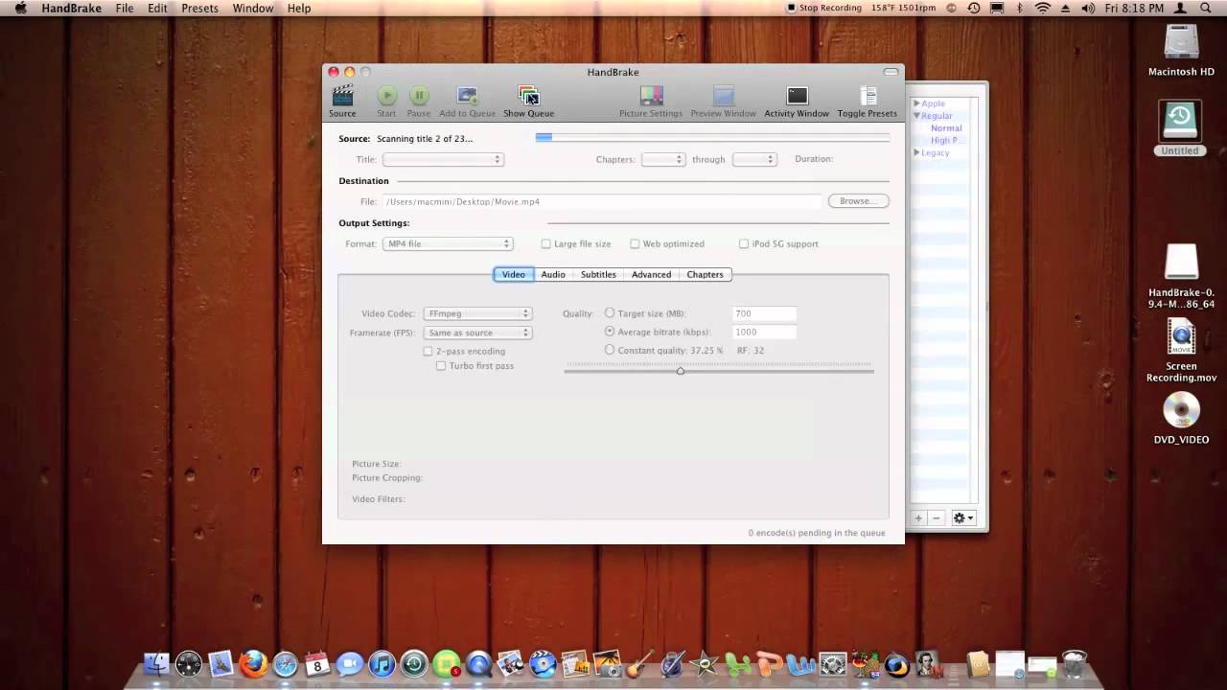Screen dimensions: 1227x690
Task: Click the source scanning progress bar
Action: point(712,137)
